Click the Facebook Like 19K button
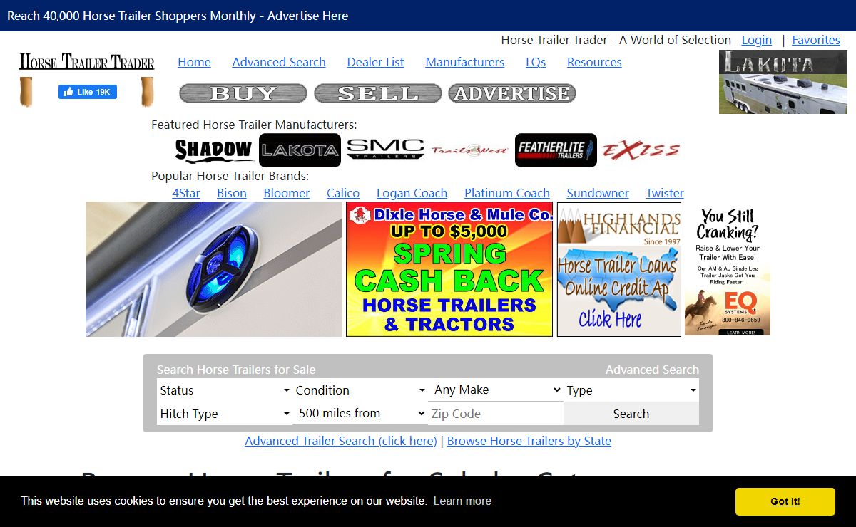The image size is (856, 527). coord(88,92)
